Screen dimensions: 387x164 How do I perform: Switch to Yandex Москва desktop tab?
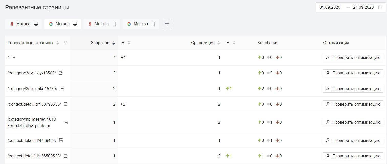[24, 24]
